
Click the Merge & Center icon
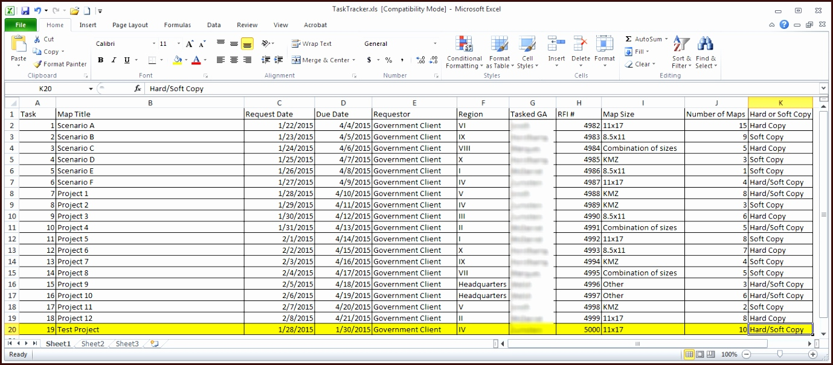tap(297, 60)
